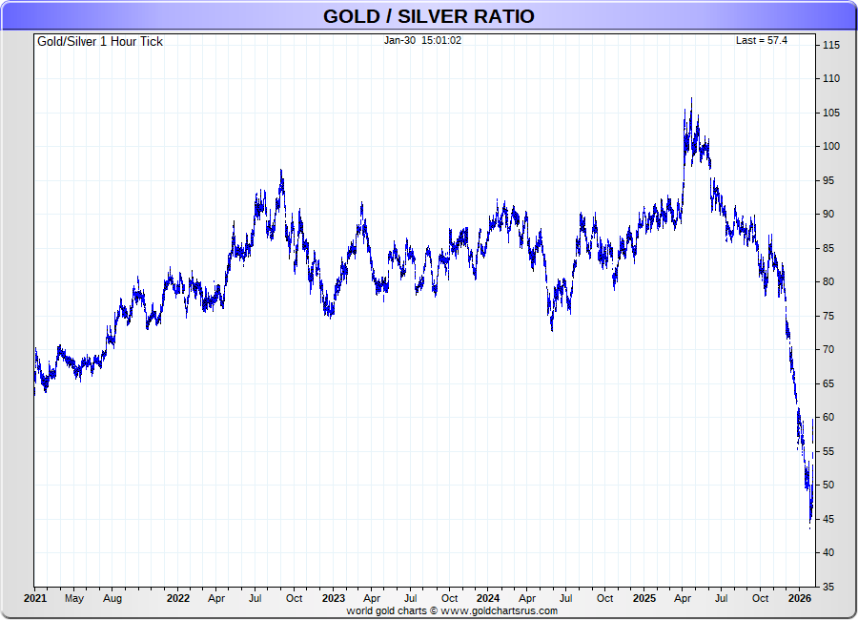The height and width of the screenshot is (620, 858).
Task: Click the 2023 x-axis label
Action: click(x=334, y=599)
